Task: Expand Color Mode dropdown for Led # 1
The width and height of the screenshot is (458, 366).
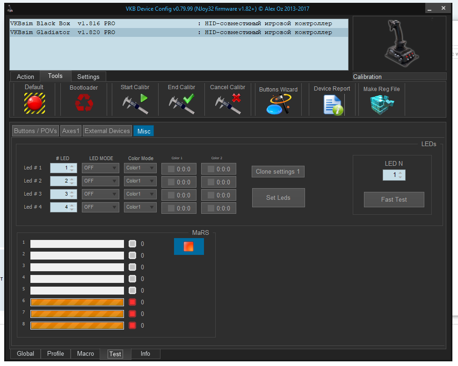Action: click(x=140, y=168)
